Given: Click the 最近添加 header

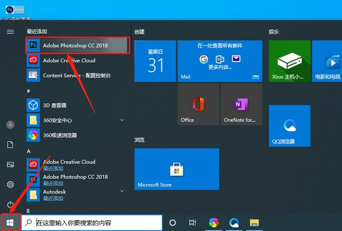Looking at the screenshot, I should click(37, 32).
